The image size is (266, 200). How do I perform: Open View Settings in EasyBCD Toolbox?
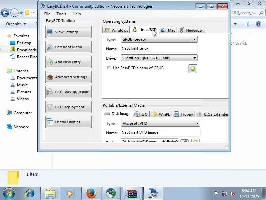tap(68, 32)
